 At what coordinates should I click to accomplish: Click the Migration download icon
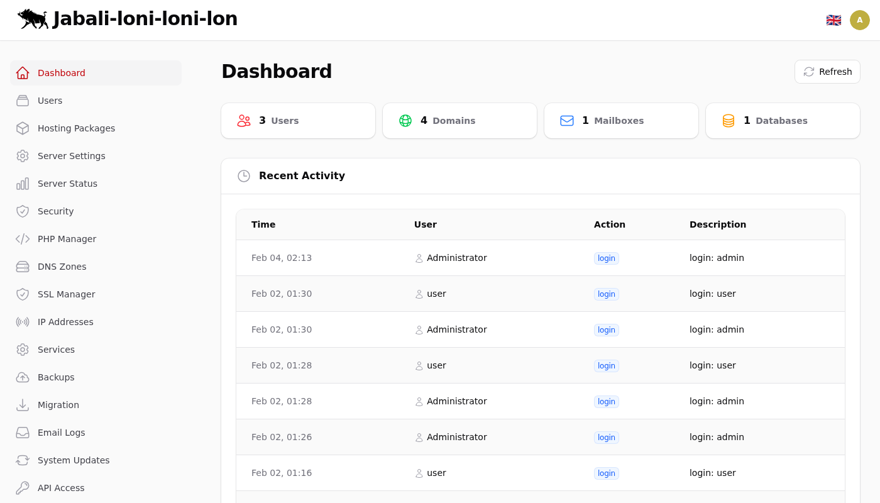click(23, 405)
